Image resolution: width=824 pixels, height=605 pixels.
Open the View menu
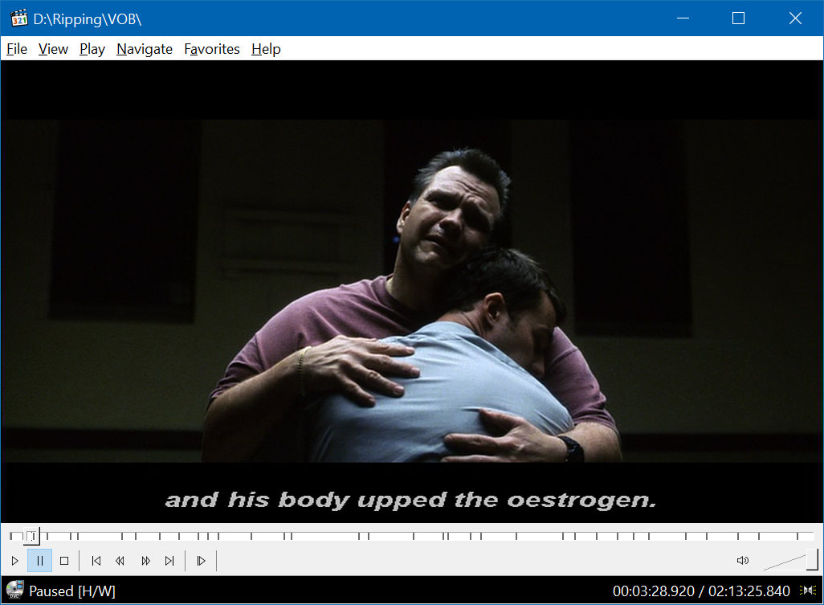pyautogui.click(x=53, y=49)
